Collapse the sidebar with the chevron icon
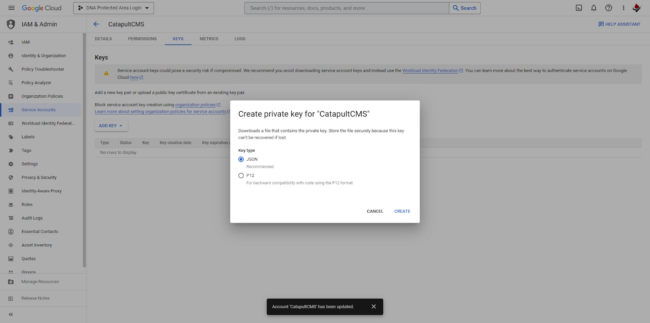 click(x=11, y=314)
